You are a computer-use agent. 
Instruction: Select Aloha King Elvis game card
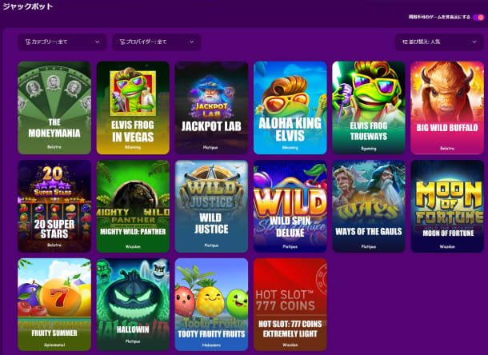[290, 108]
